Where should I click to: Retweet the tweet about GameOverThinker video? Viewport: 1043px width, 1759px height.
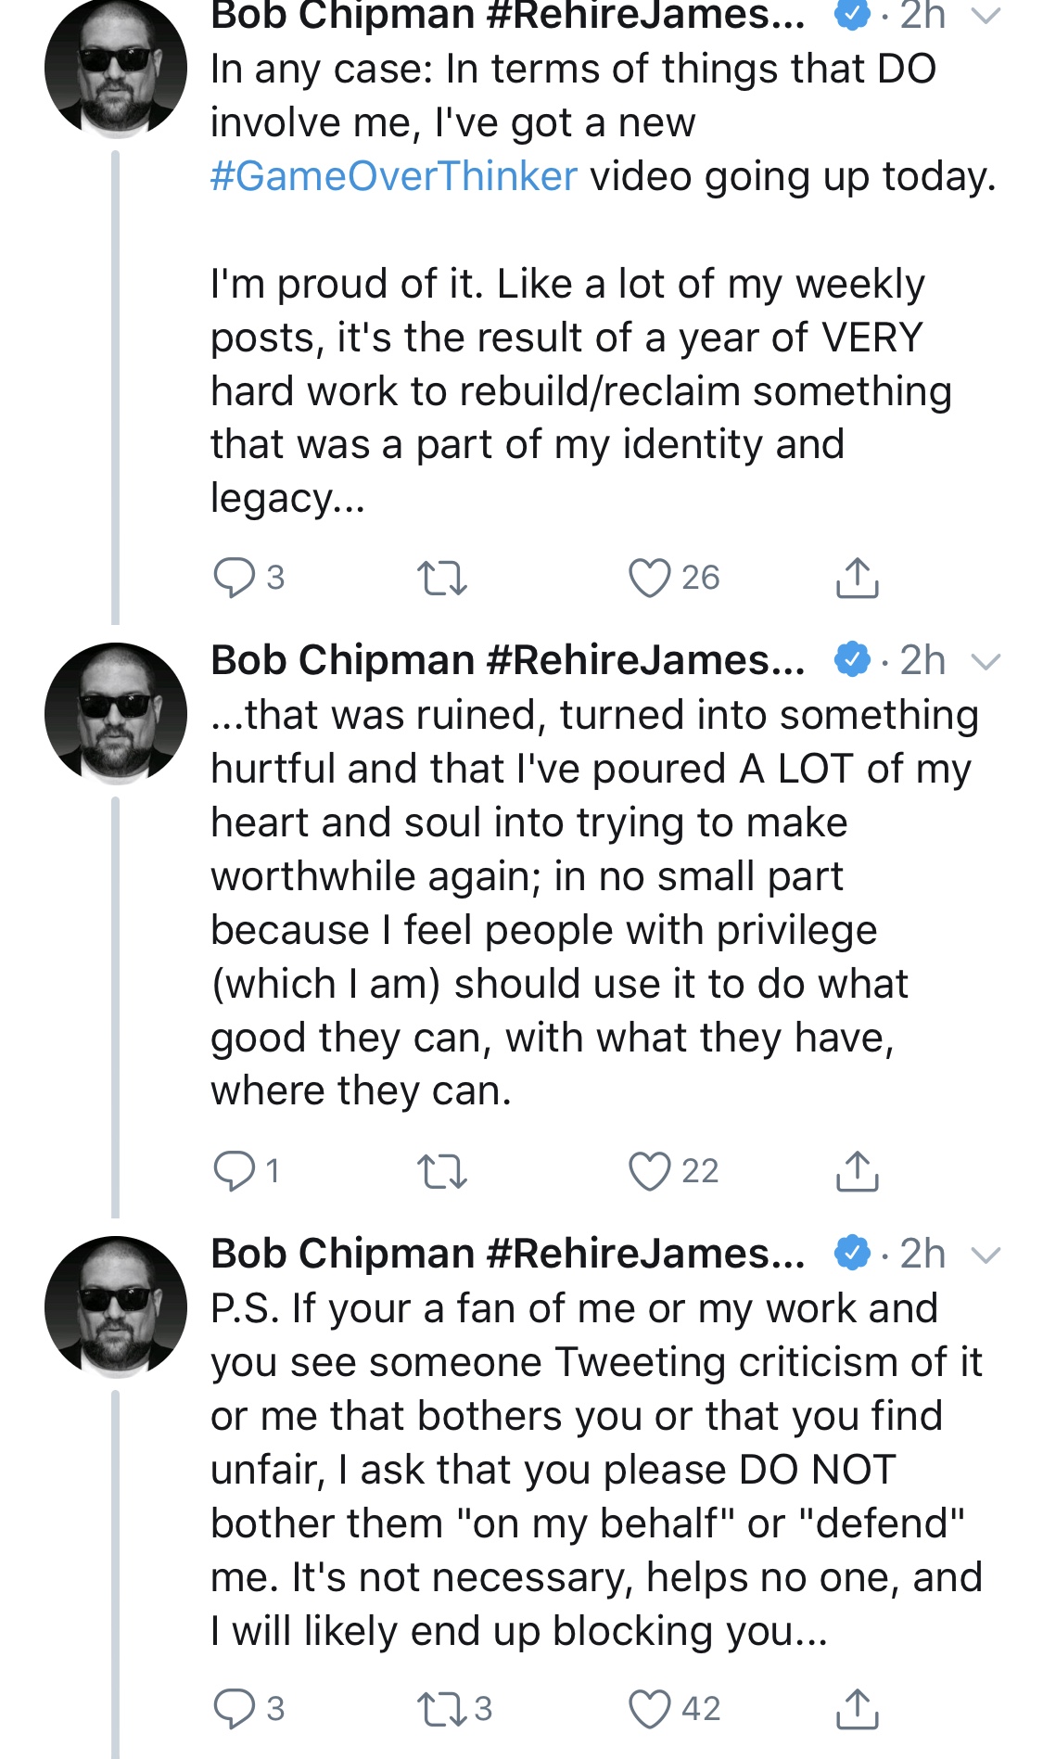coord(442,578)
